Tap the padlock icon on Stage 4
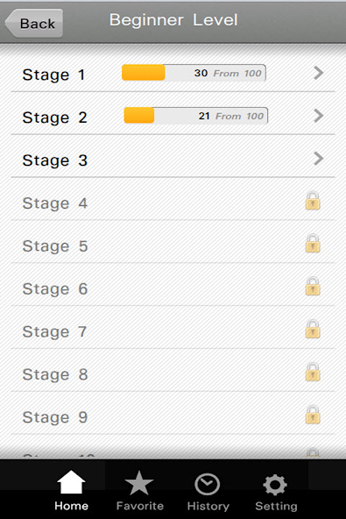 (x=313, y=201)
